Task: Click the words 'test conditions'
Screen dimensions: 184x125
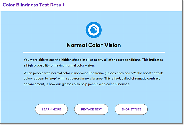Action: [x=129, y=60]
